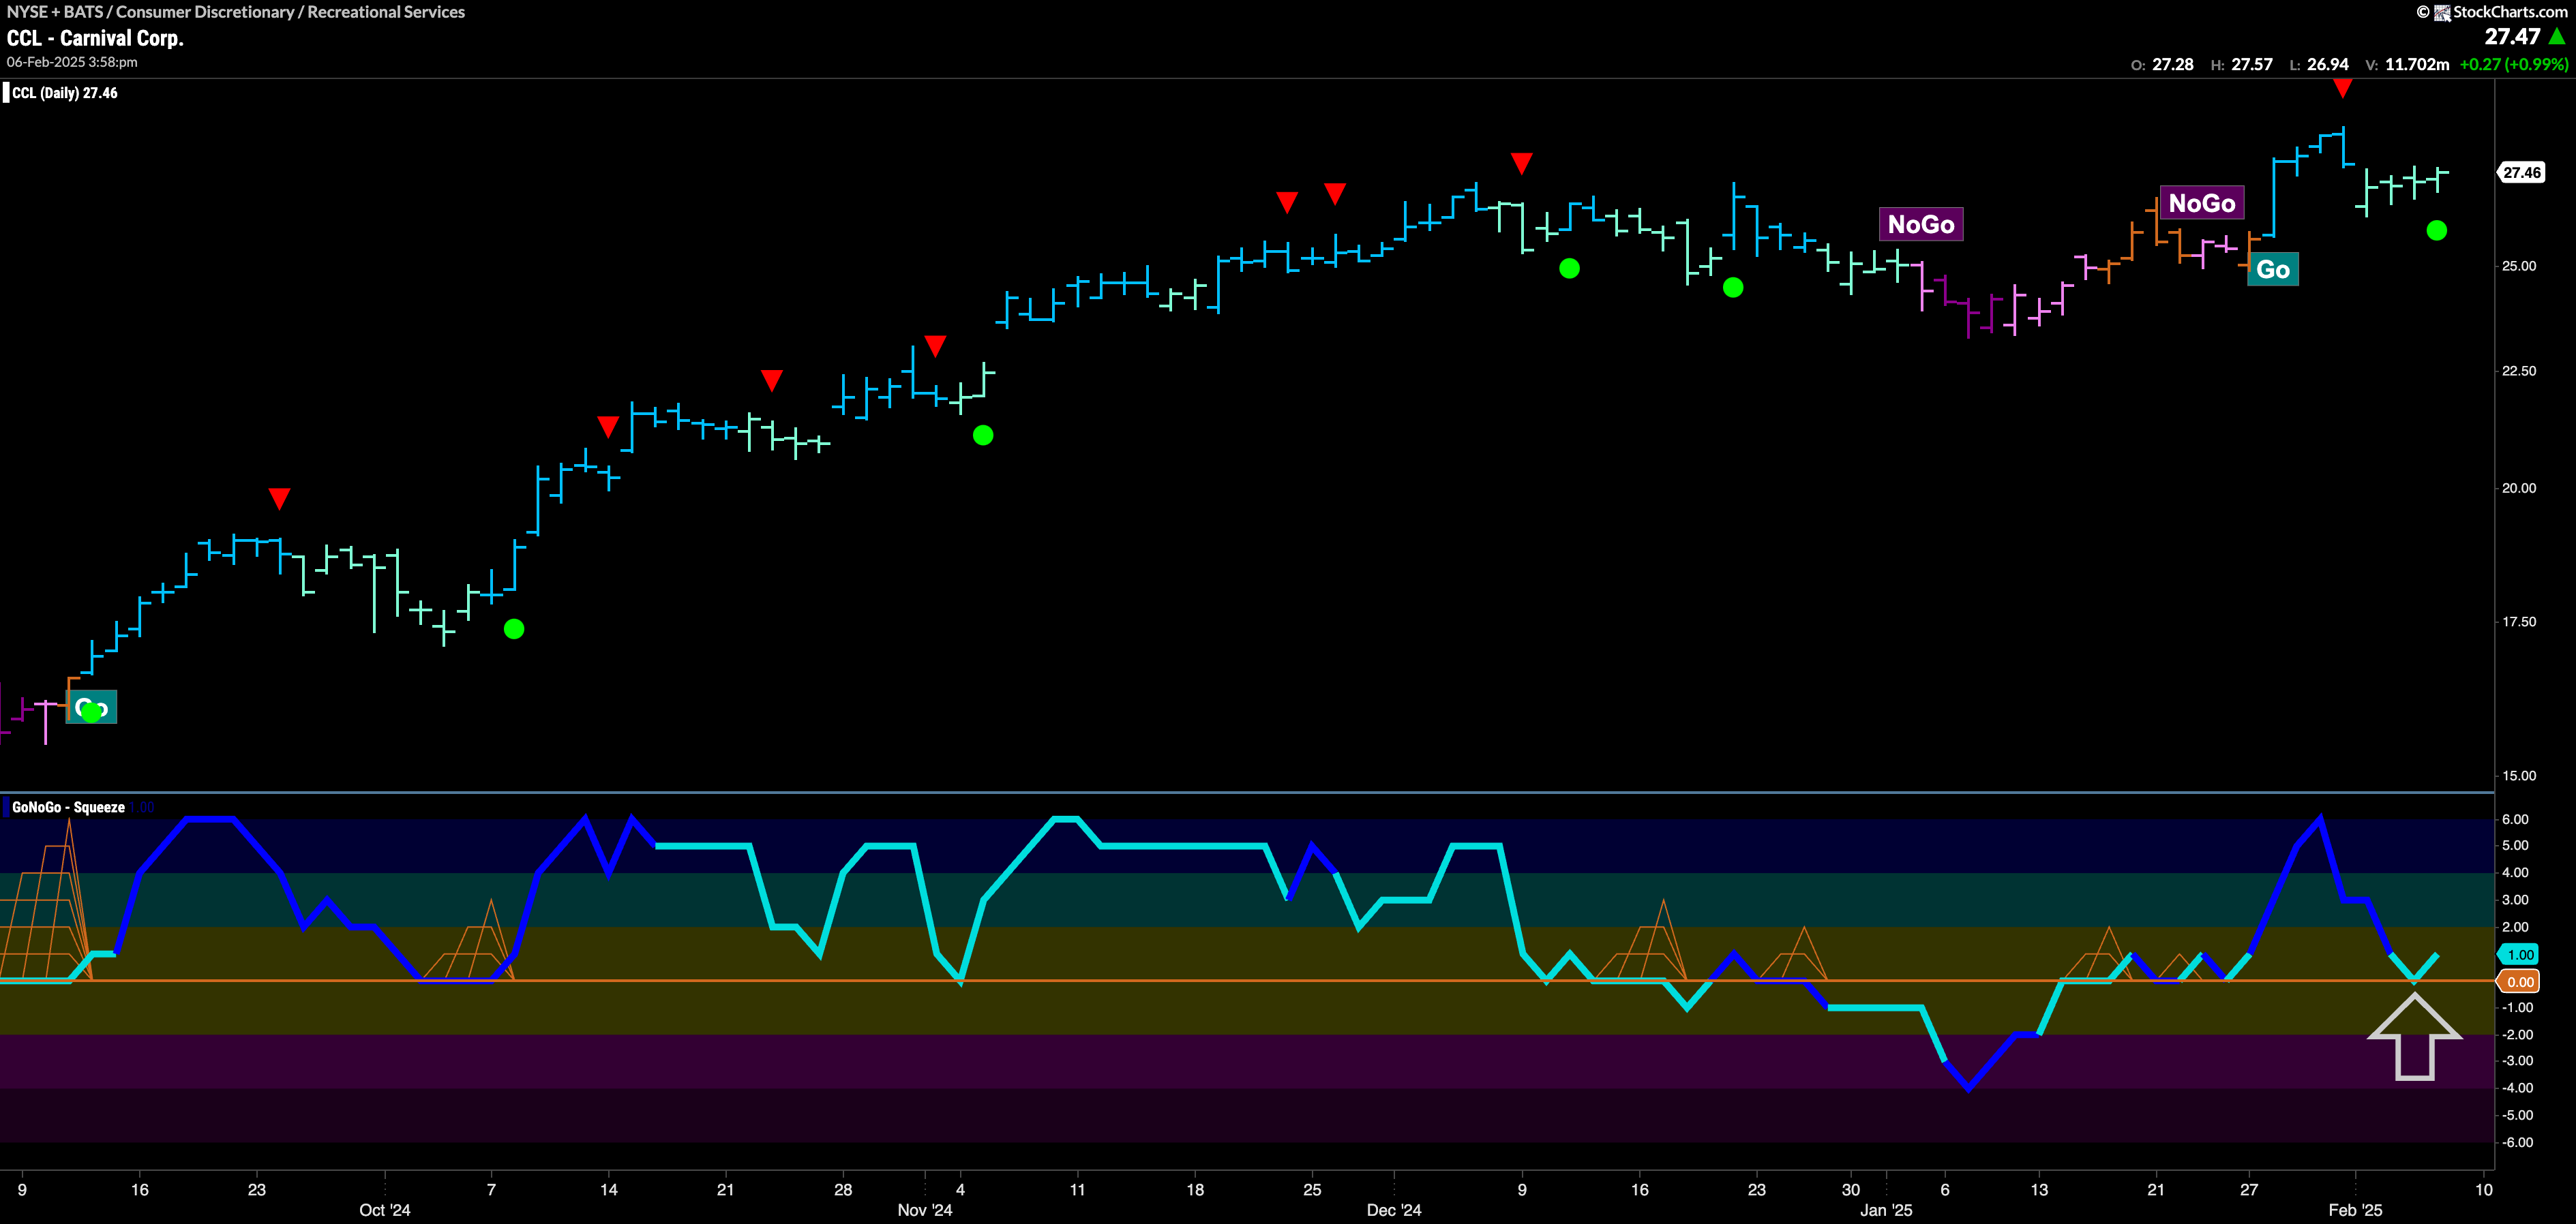
Task: Click the Nov '24 label on date axis
Action: (x=925, y=1210)
